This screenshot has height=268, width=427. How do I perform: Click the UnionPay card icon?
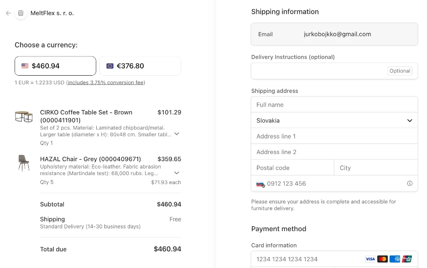(407, 259)
